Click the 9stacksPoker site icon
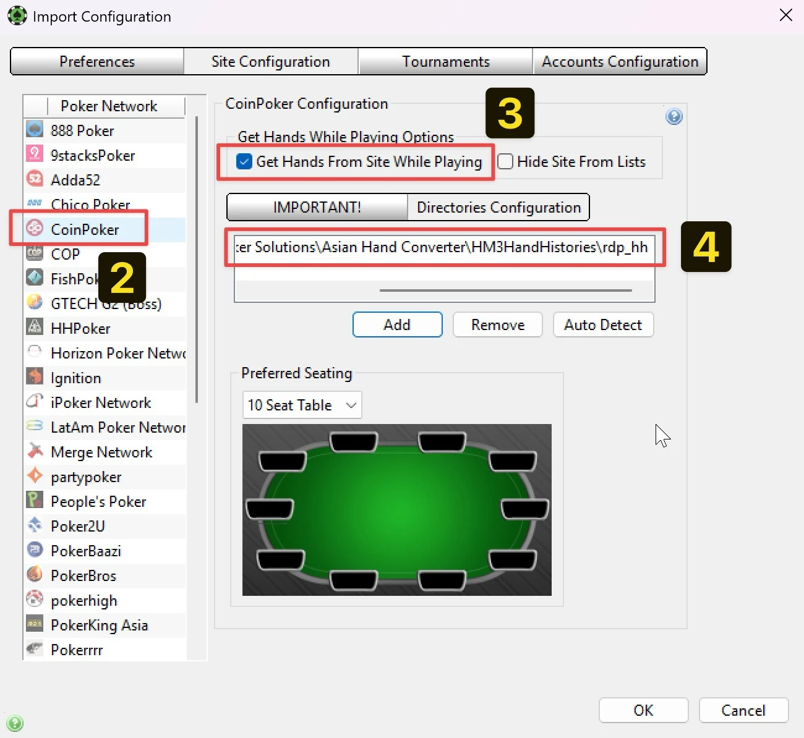804x738 pixels. tap(35, 155)
